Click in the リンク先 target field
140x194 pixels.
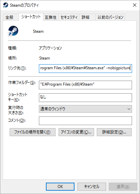[85, 69]
